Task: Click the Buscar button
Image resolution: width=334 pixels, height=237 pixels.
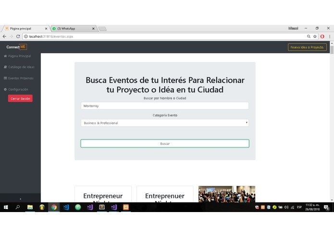Action: point(165,143)
